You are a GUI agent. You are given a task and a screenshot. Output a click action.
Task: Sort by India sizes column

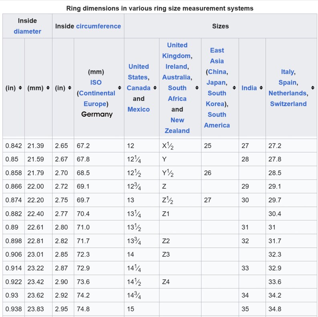[x=261, y=88]
